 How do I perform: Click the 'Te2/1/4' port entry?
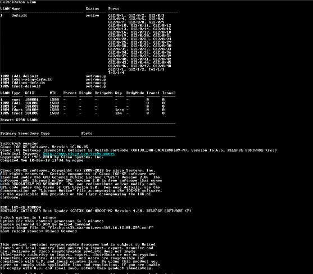(116, 72)
